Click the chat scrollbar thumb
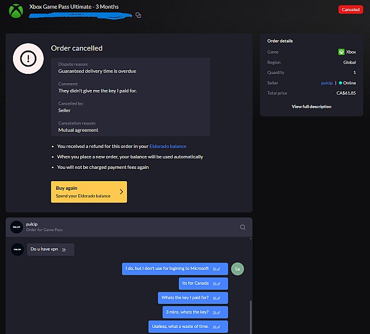 pyautogui.click(x=250, y=317)
